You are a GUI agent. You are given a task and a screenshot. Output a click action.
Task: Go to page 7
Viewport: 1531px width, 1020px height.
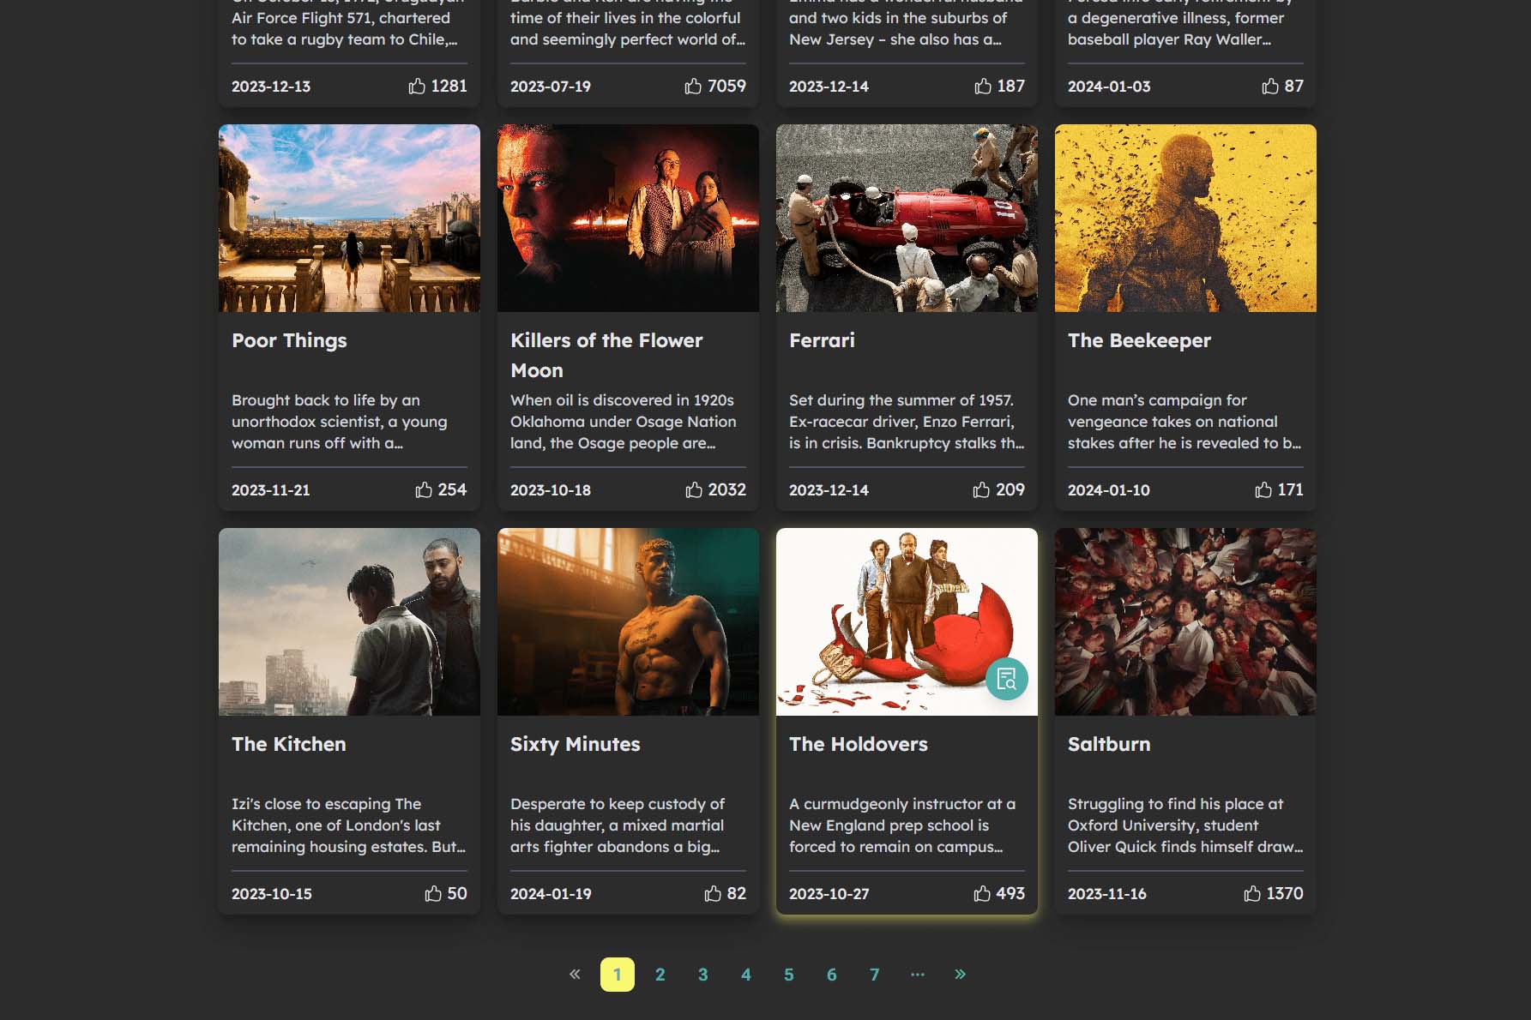coord(875,975)
